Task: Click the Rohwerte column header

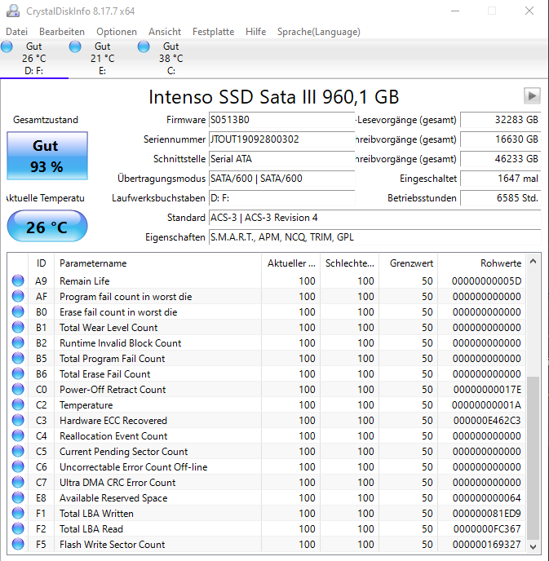Action: [482, 263]
